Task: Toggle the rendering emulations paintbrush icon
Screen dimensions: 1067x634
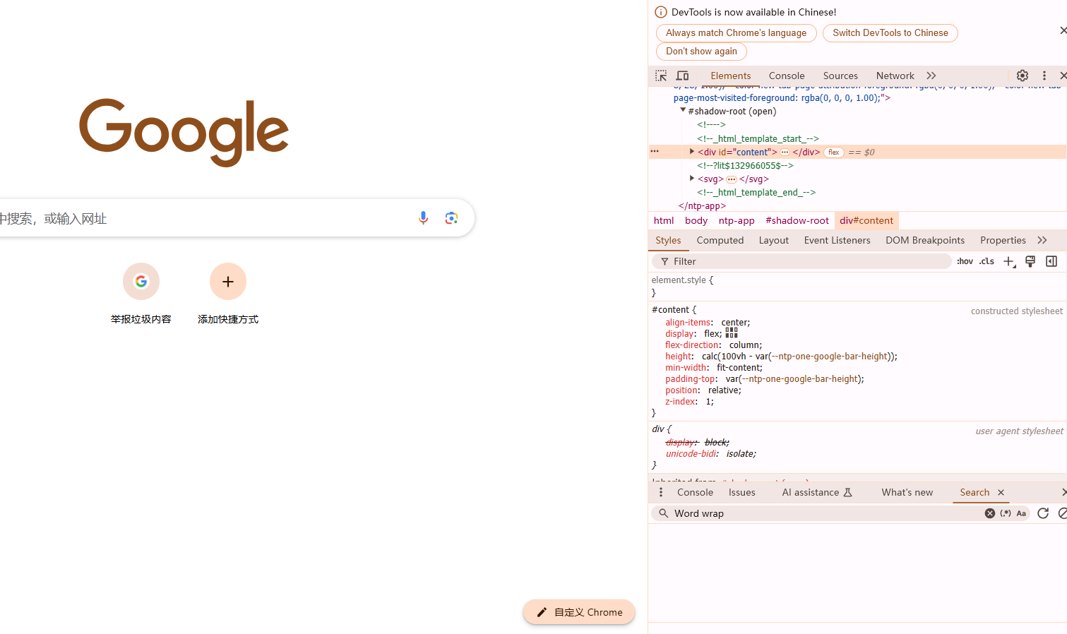Action: coord(1030,261)
